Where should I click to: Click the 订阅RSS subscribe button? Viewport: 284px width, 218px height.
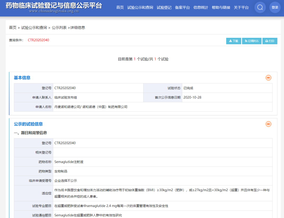click(x=252, y=41)
